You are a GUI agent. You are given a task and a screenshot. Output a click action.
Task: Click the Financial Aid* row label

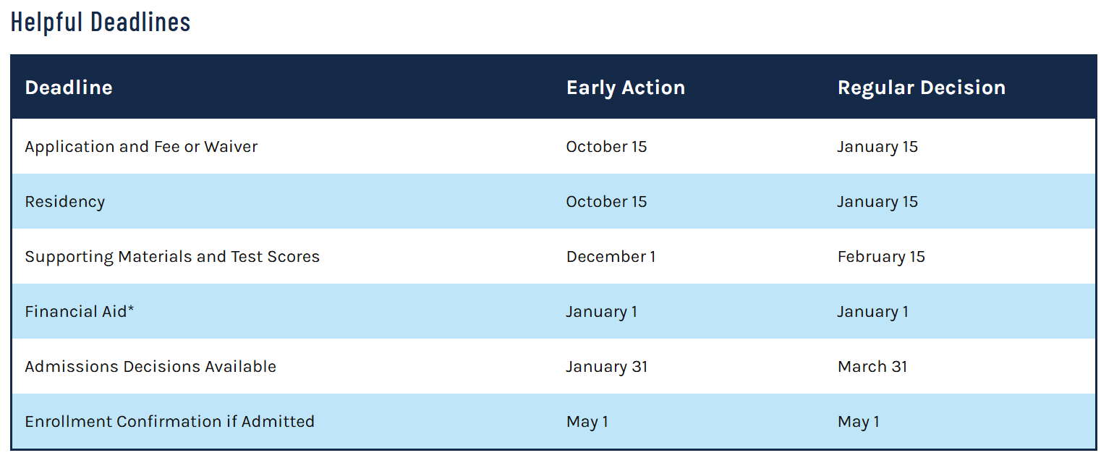(x=80, y=312)
